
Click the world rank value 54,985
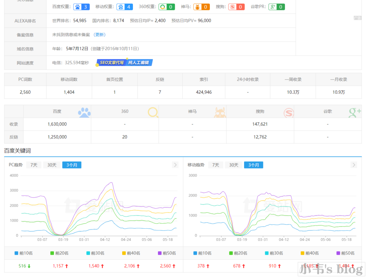pyautogui.click(x=80, y=20)
